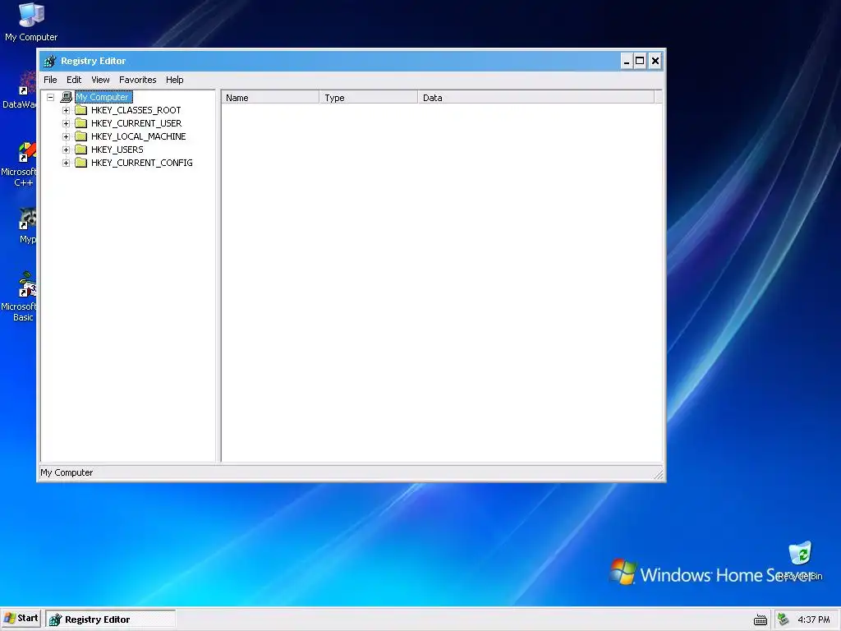
Task: Expand the HKEY_CLASSES_ROOT key
Action: click(66, 110)
